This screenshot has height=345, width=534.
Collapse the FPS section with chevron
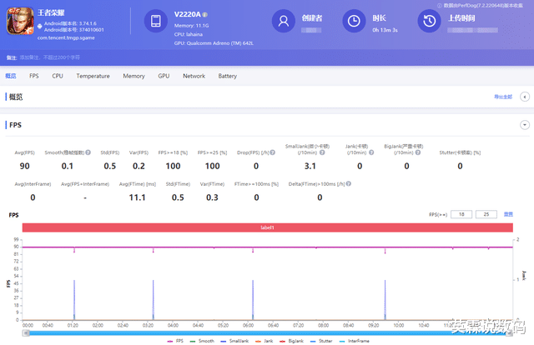pos(525,125)
